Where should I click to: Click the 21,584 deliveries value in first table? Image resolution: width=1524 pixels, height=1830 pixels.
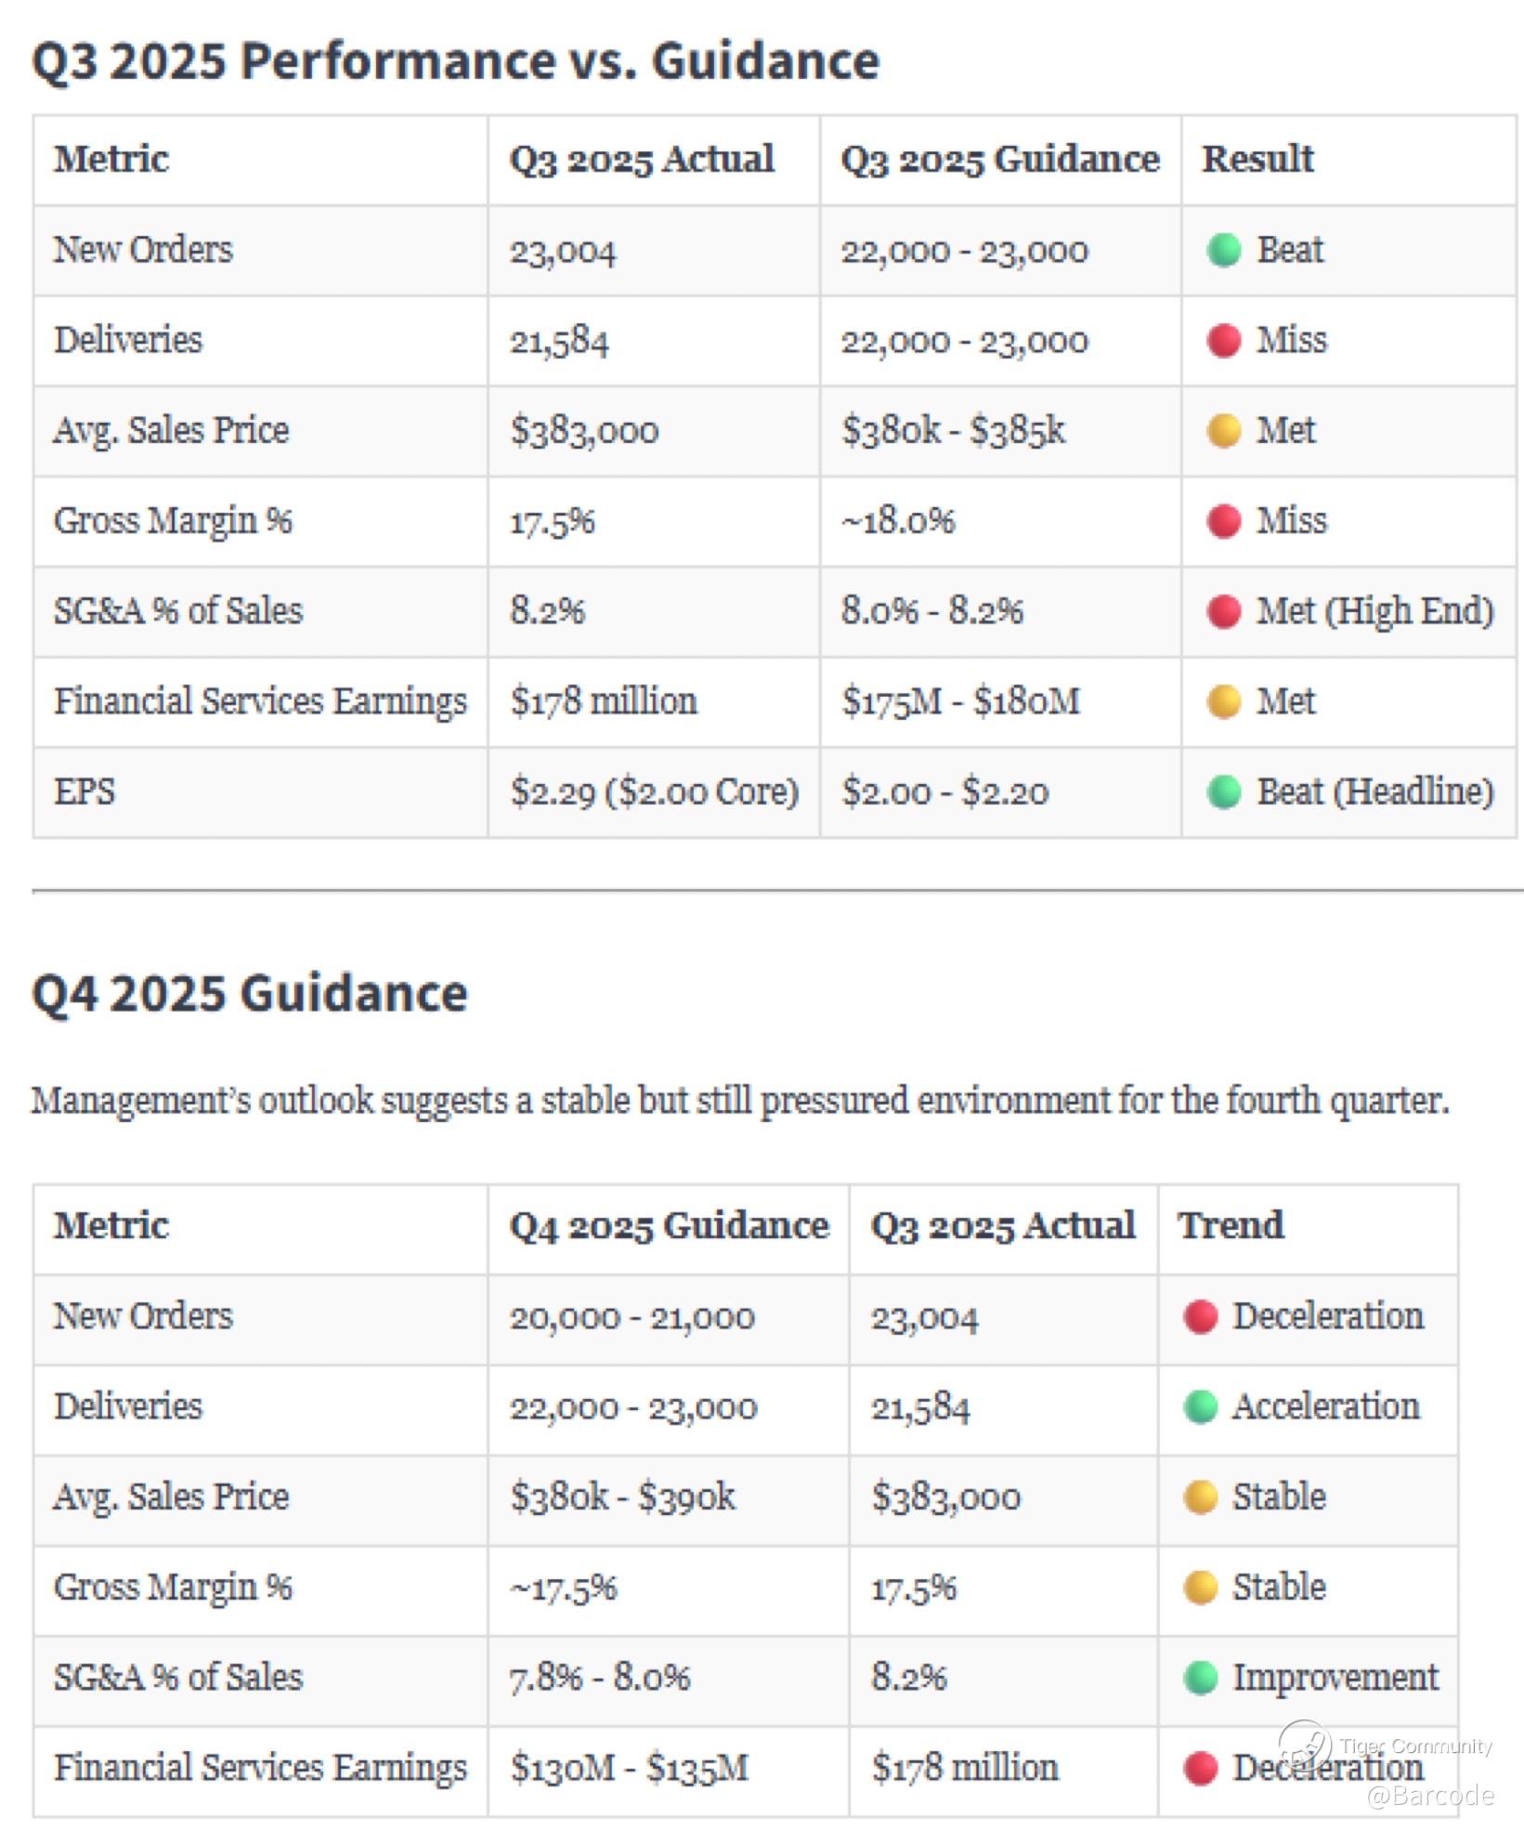tap(558, 341)
